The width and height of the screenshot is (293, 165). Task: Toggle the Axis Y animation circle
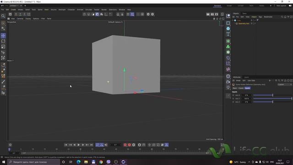[x=233, y=99]
